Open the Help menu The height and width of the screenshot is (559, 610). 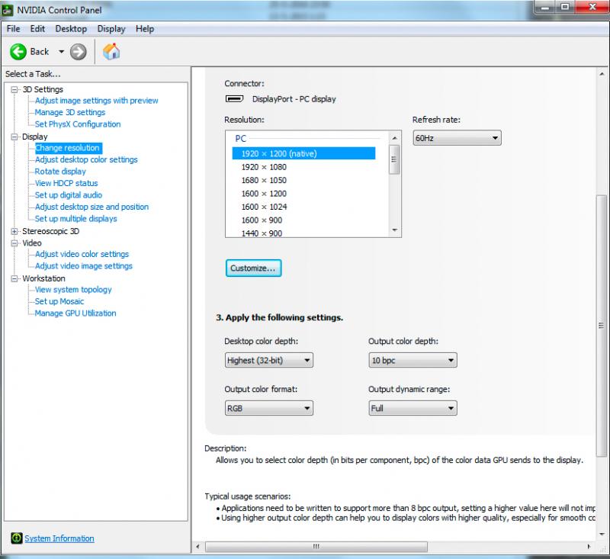point(145,29)
